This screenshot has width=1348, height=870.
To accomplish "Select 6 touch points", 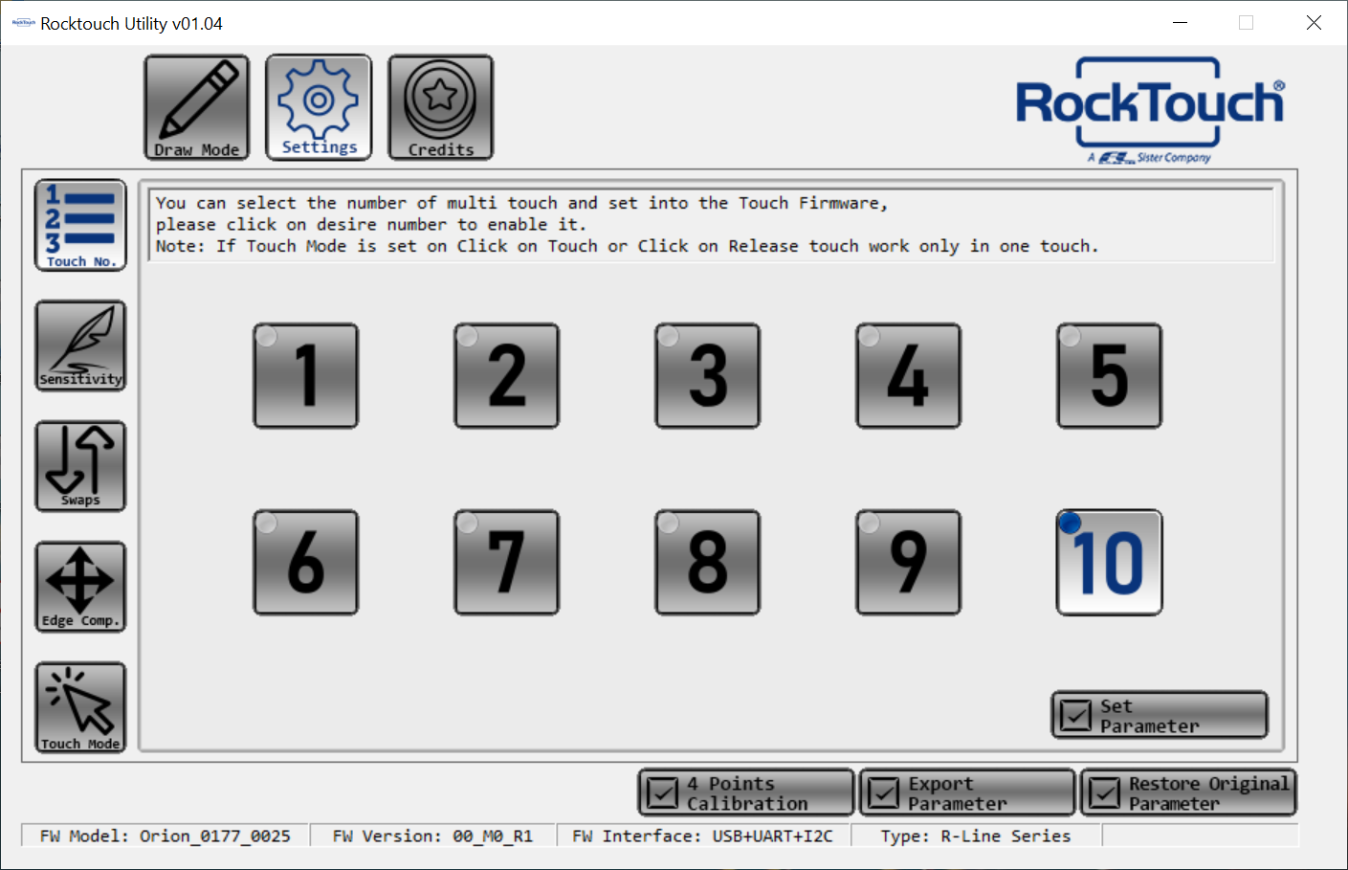I will point(306,562).
